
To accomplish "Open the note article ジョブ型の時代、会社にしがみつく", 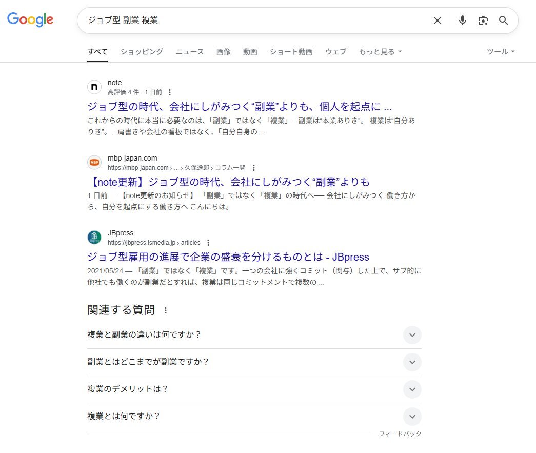I will pos(240,107).
